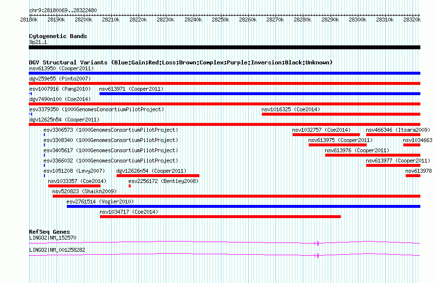
Task: Click the black 9p21.1 cytogenetic band bar
Action: point(224,48)
